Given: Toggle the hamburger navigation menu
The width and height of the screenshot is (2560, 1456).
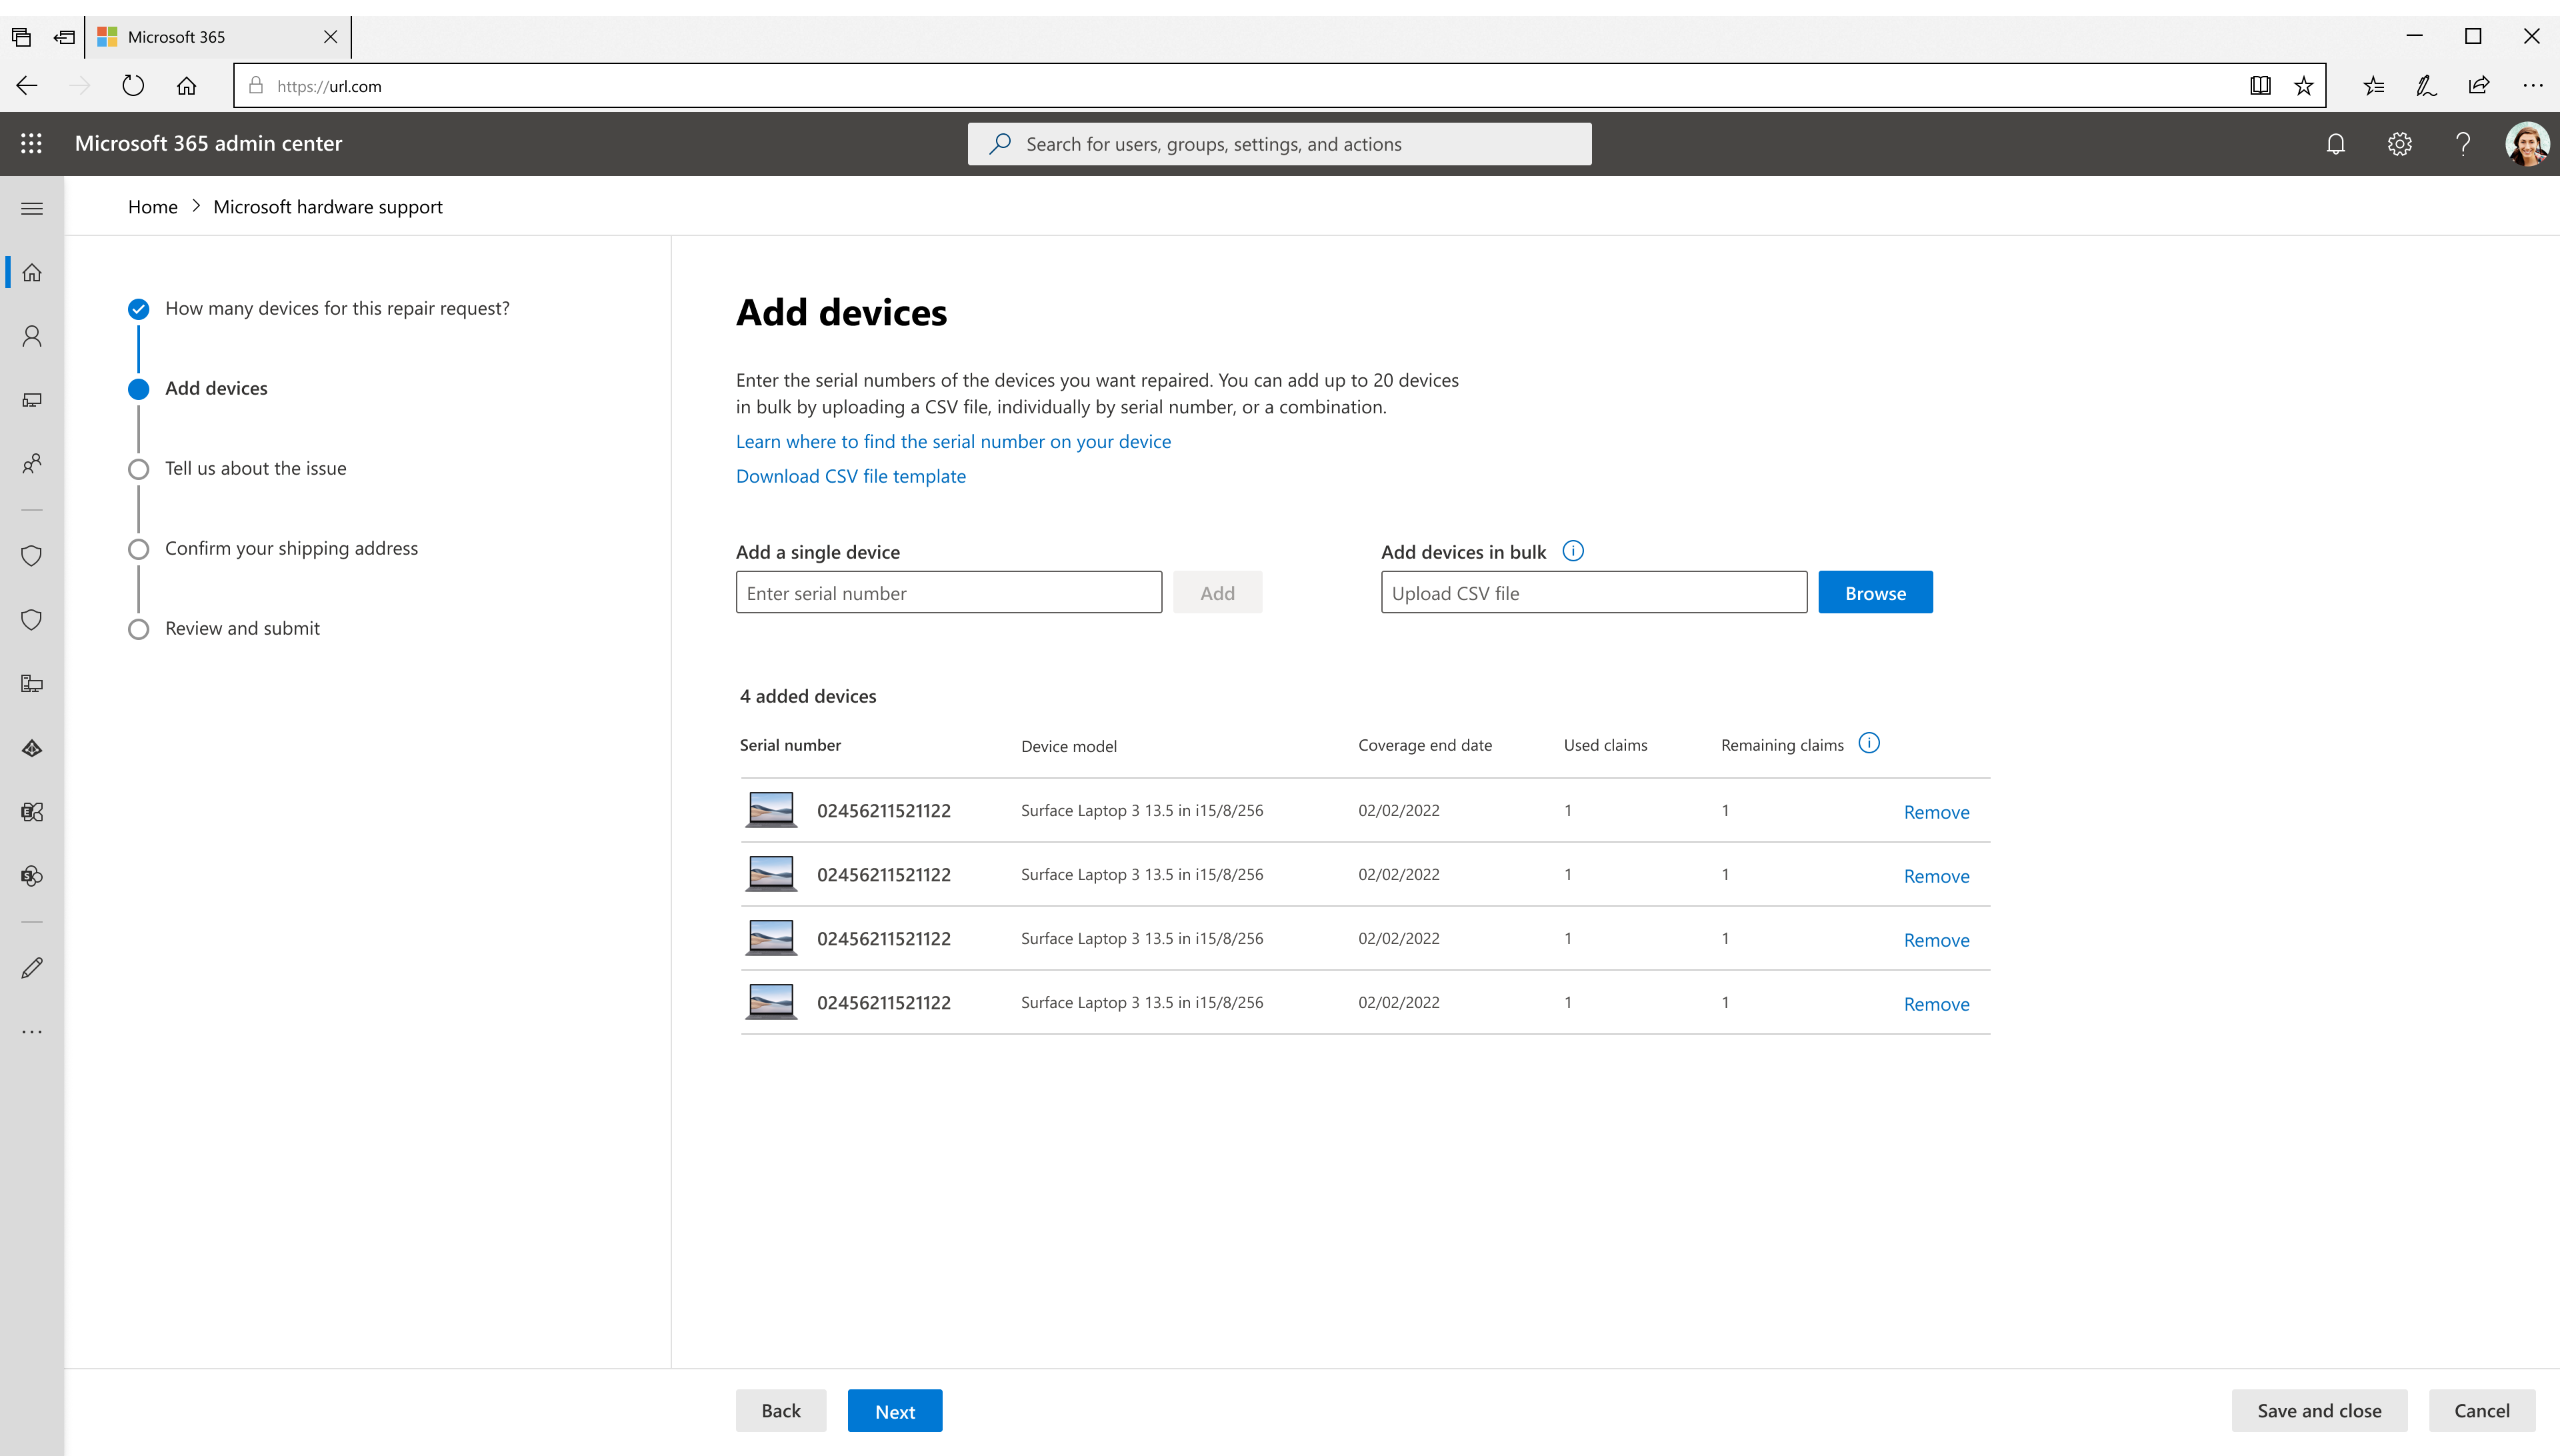Looking at the screenshot, I should pyautogui.click(x=32, y=208).
